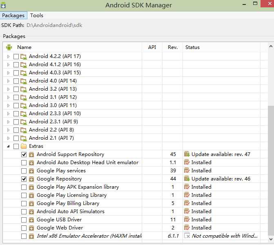Click the Android 3.0 platform folder icon
Viewport: 274px width, 245px height.
23,105
